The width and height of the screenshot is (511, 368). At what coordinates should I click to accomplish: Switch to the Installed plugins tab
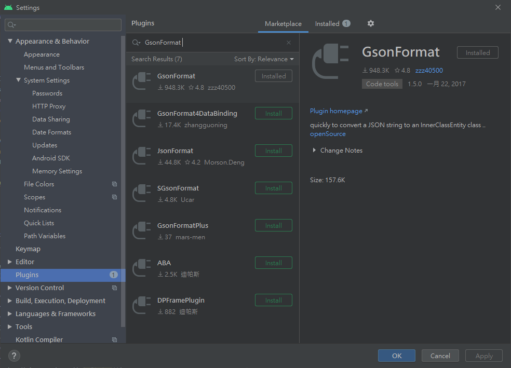332,24
